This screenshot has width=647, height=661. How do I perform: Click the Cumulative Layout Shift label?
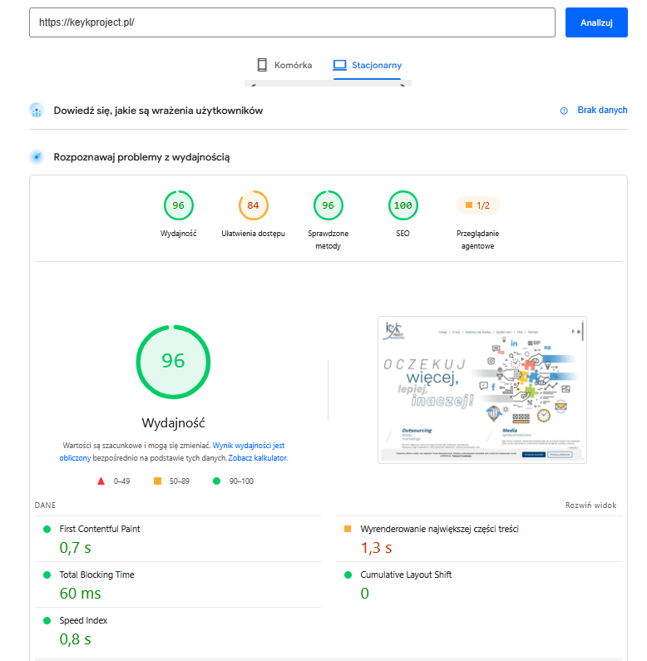[x=406, y=575]
